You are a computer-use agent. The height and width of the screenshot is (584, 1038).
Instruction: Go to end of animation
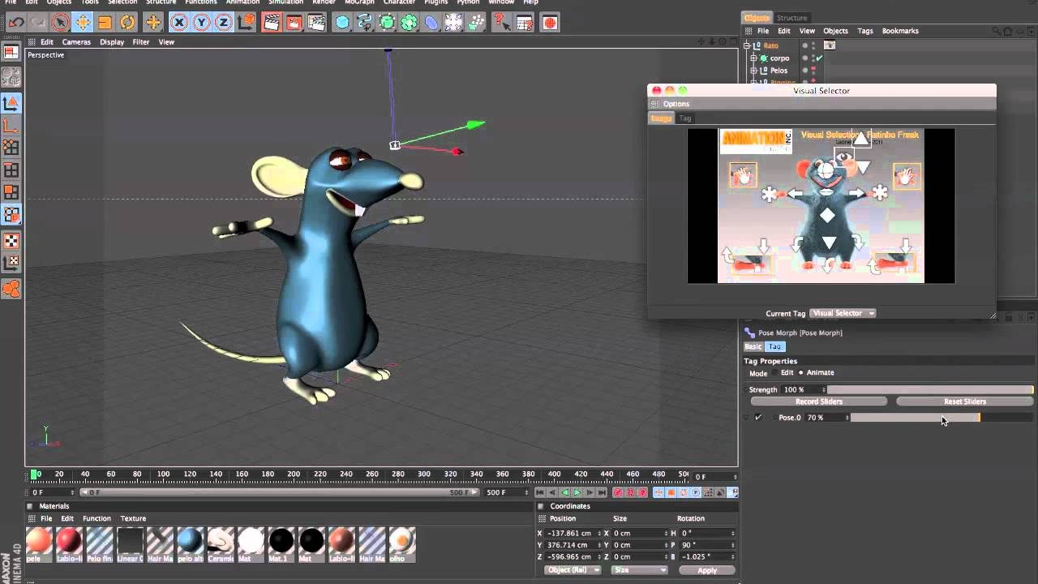tap(602, 492)
